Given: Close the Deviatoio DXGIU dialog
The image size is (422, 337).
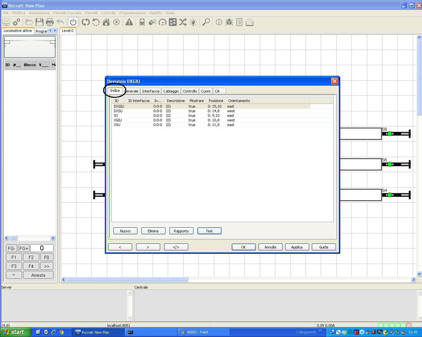Looking at the screenshot, I should click(x=335, y=81).
